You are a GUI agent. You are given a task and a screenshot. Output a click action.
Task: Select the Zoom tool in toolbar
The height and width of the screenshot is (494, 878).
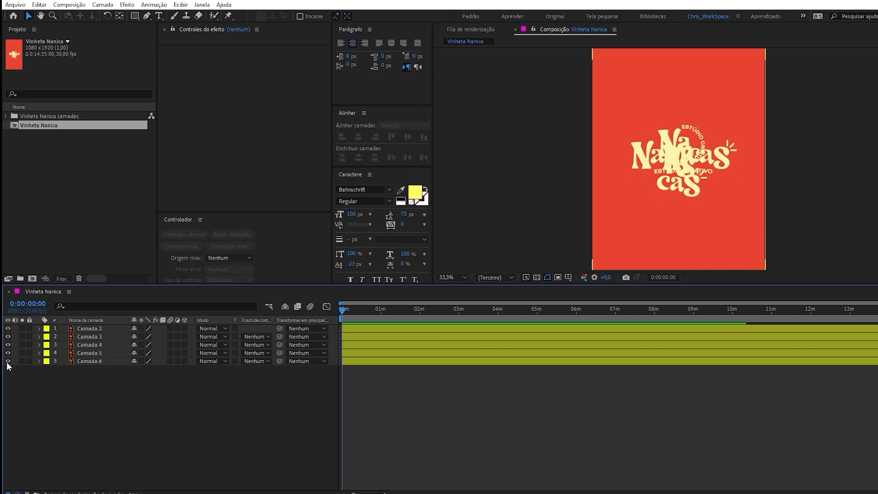pyautogui.click(x=53, y=16)
